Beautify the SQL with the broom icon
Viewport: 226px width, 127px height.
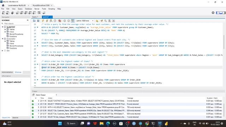[x=102, y=21]
